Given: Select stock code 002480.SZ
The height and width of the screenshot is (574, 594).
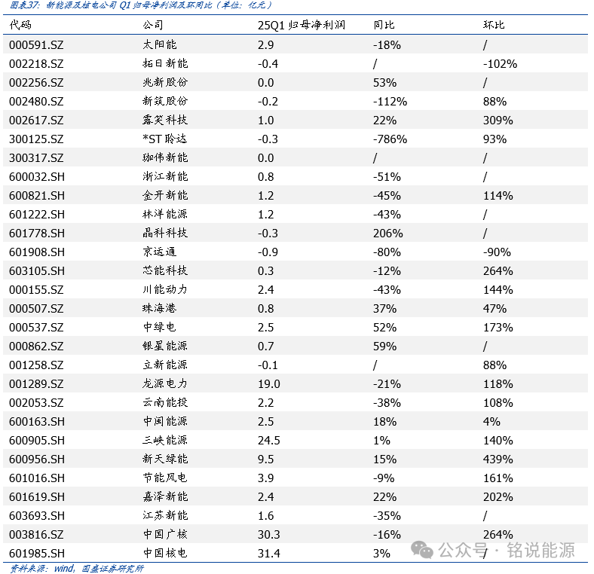Looking at the screenshot, I should coord(36,102).
